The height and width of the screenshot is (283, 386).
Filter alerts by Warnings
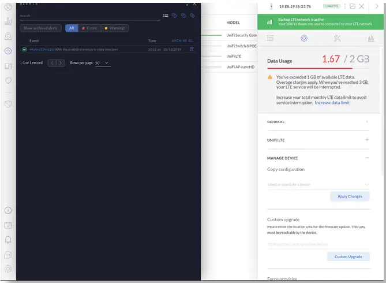115,28
